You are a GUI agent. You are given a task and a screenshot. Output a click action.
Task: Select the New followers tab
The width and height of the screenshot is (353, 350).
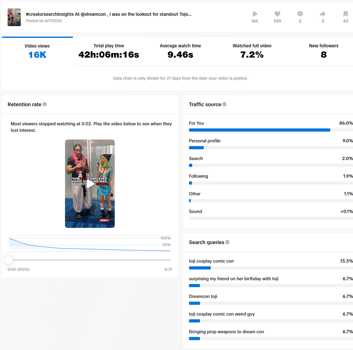(x=323, y=51)
